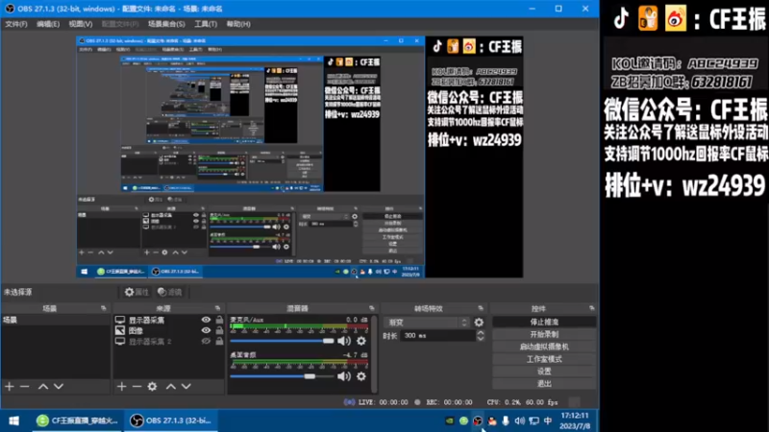Screen dimensions: 769x432
Task: Open the 编辑(E) menu
Action: coord(48,24)
